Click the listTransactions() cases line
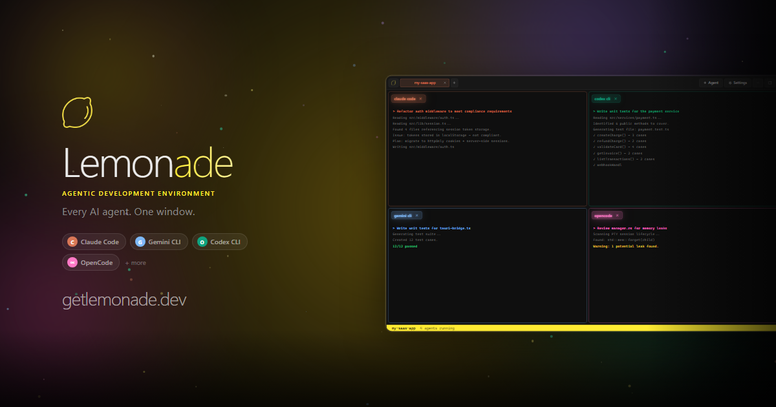The image size is (776, 407). (623, 159)
